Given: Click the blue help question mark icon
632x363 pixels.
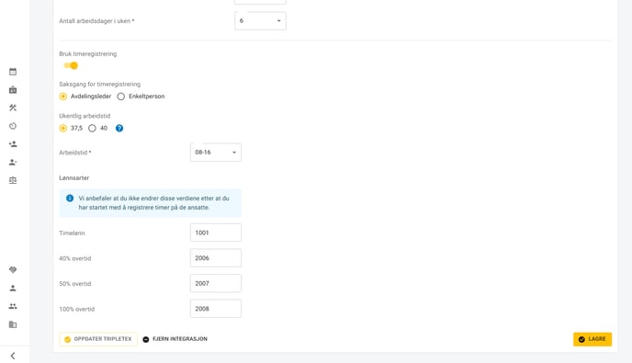Looking at the screenshot, I should coord(119,129).
